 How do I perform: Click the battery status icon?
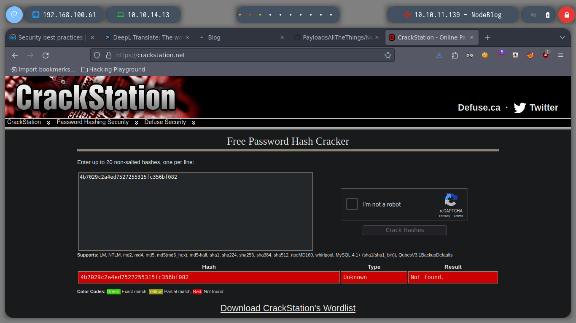click(x=548, y=15)
